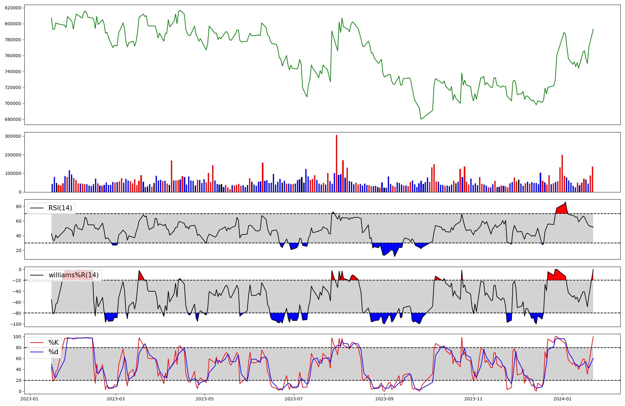This screenshot has height=406, width=625.
Task: Click the 680000 price axis label
Action: tap(13, 119)
